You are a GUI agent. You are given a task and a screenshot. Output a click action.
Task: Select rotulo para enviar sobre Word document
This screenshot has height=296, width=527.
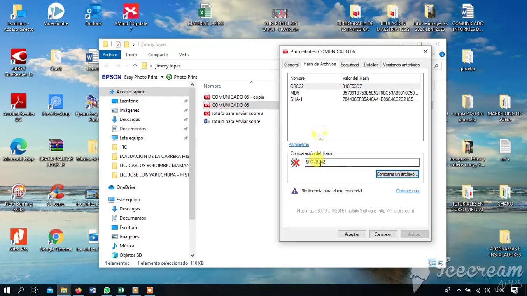point(232,122)
